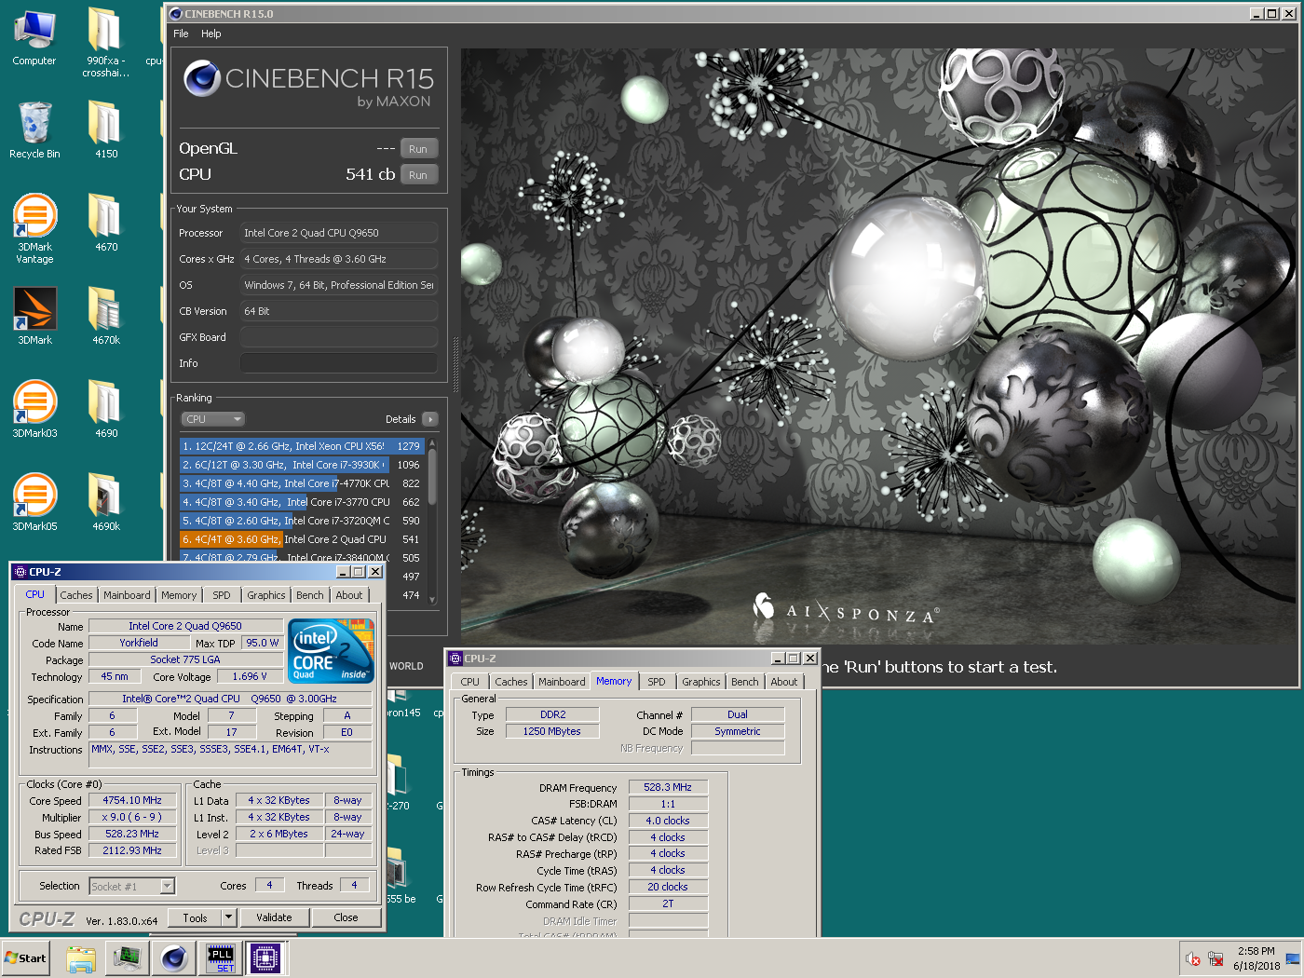Activate the CPU-Z taskbar icon
This screenshot has width=1304, height=978.
coord(265,958)
